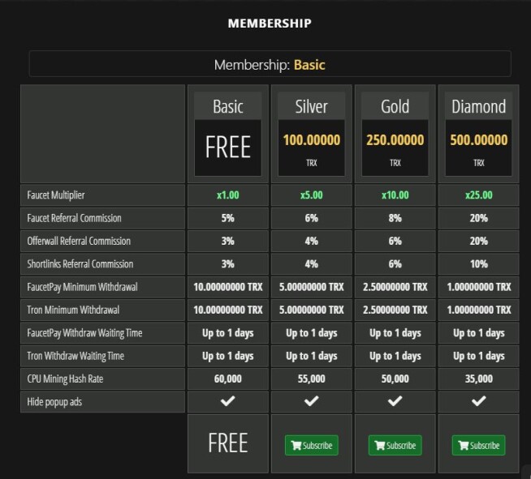Click the Gold checkmark in Hide popup ads row
531x479 pixels.
[x=395, y=401]
